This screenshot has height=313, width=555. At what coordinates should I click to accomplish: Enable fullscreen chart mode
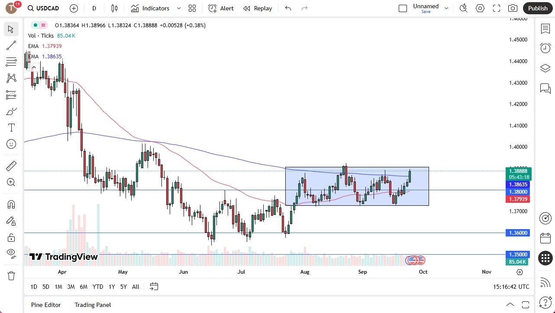pos(496,8)
